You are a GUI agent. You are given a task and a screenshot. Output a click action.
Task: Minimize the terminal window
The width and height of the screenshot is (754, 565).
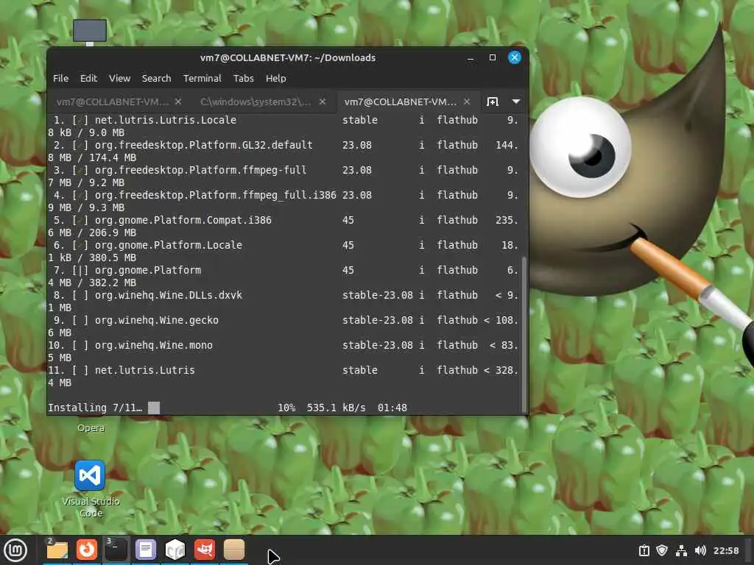[x=471, y=58]
